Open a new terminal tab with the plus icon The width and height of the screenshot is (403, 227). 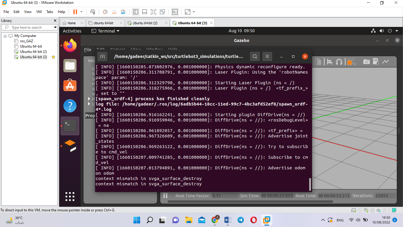click(x=102, y=56)
